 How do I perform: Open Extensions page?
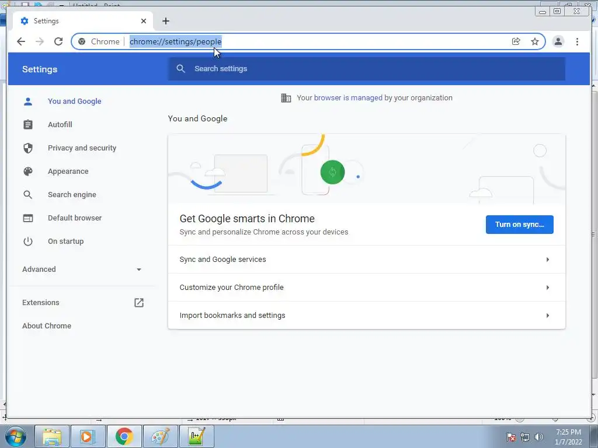[x=41, y=303]
